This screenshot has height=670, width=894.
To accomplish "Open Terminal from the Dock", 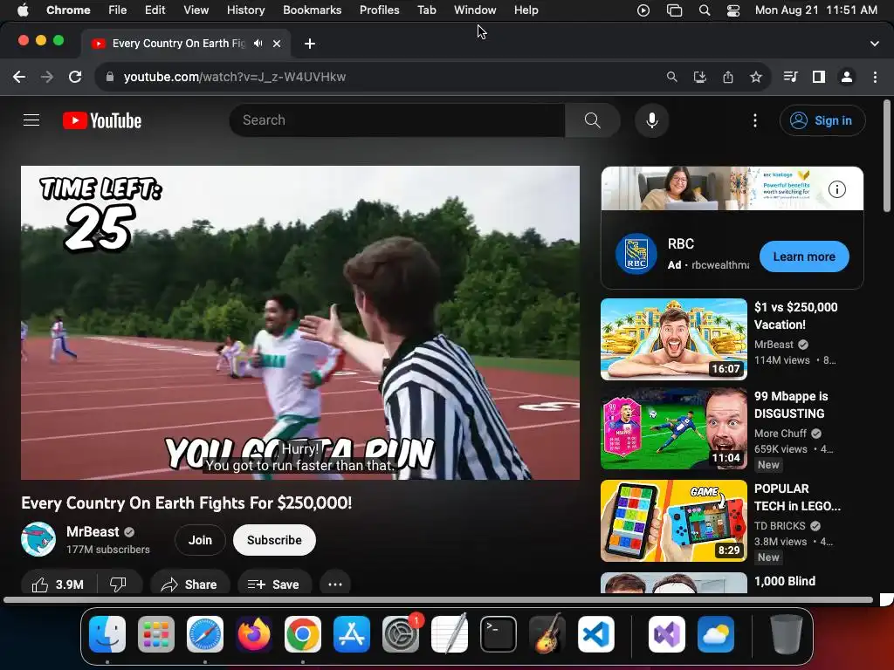I will 499,634.
